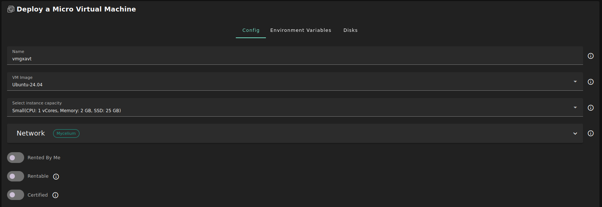Click the Deploy a Micro Virtual Machine heading
The height and width of the screenshot is (207, 602).
click(76, 9)
